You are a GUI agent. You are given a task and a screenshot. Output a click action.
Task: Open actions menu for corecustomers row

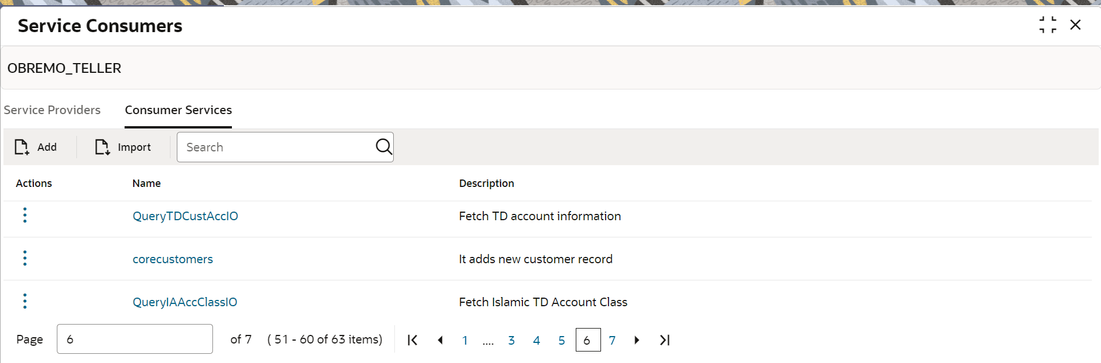(25, 258)
